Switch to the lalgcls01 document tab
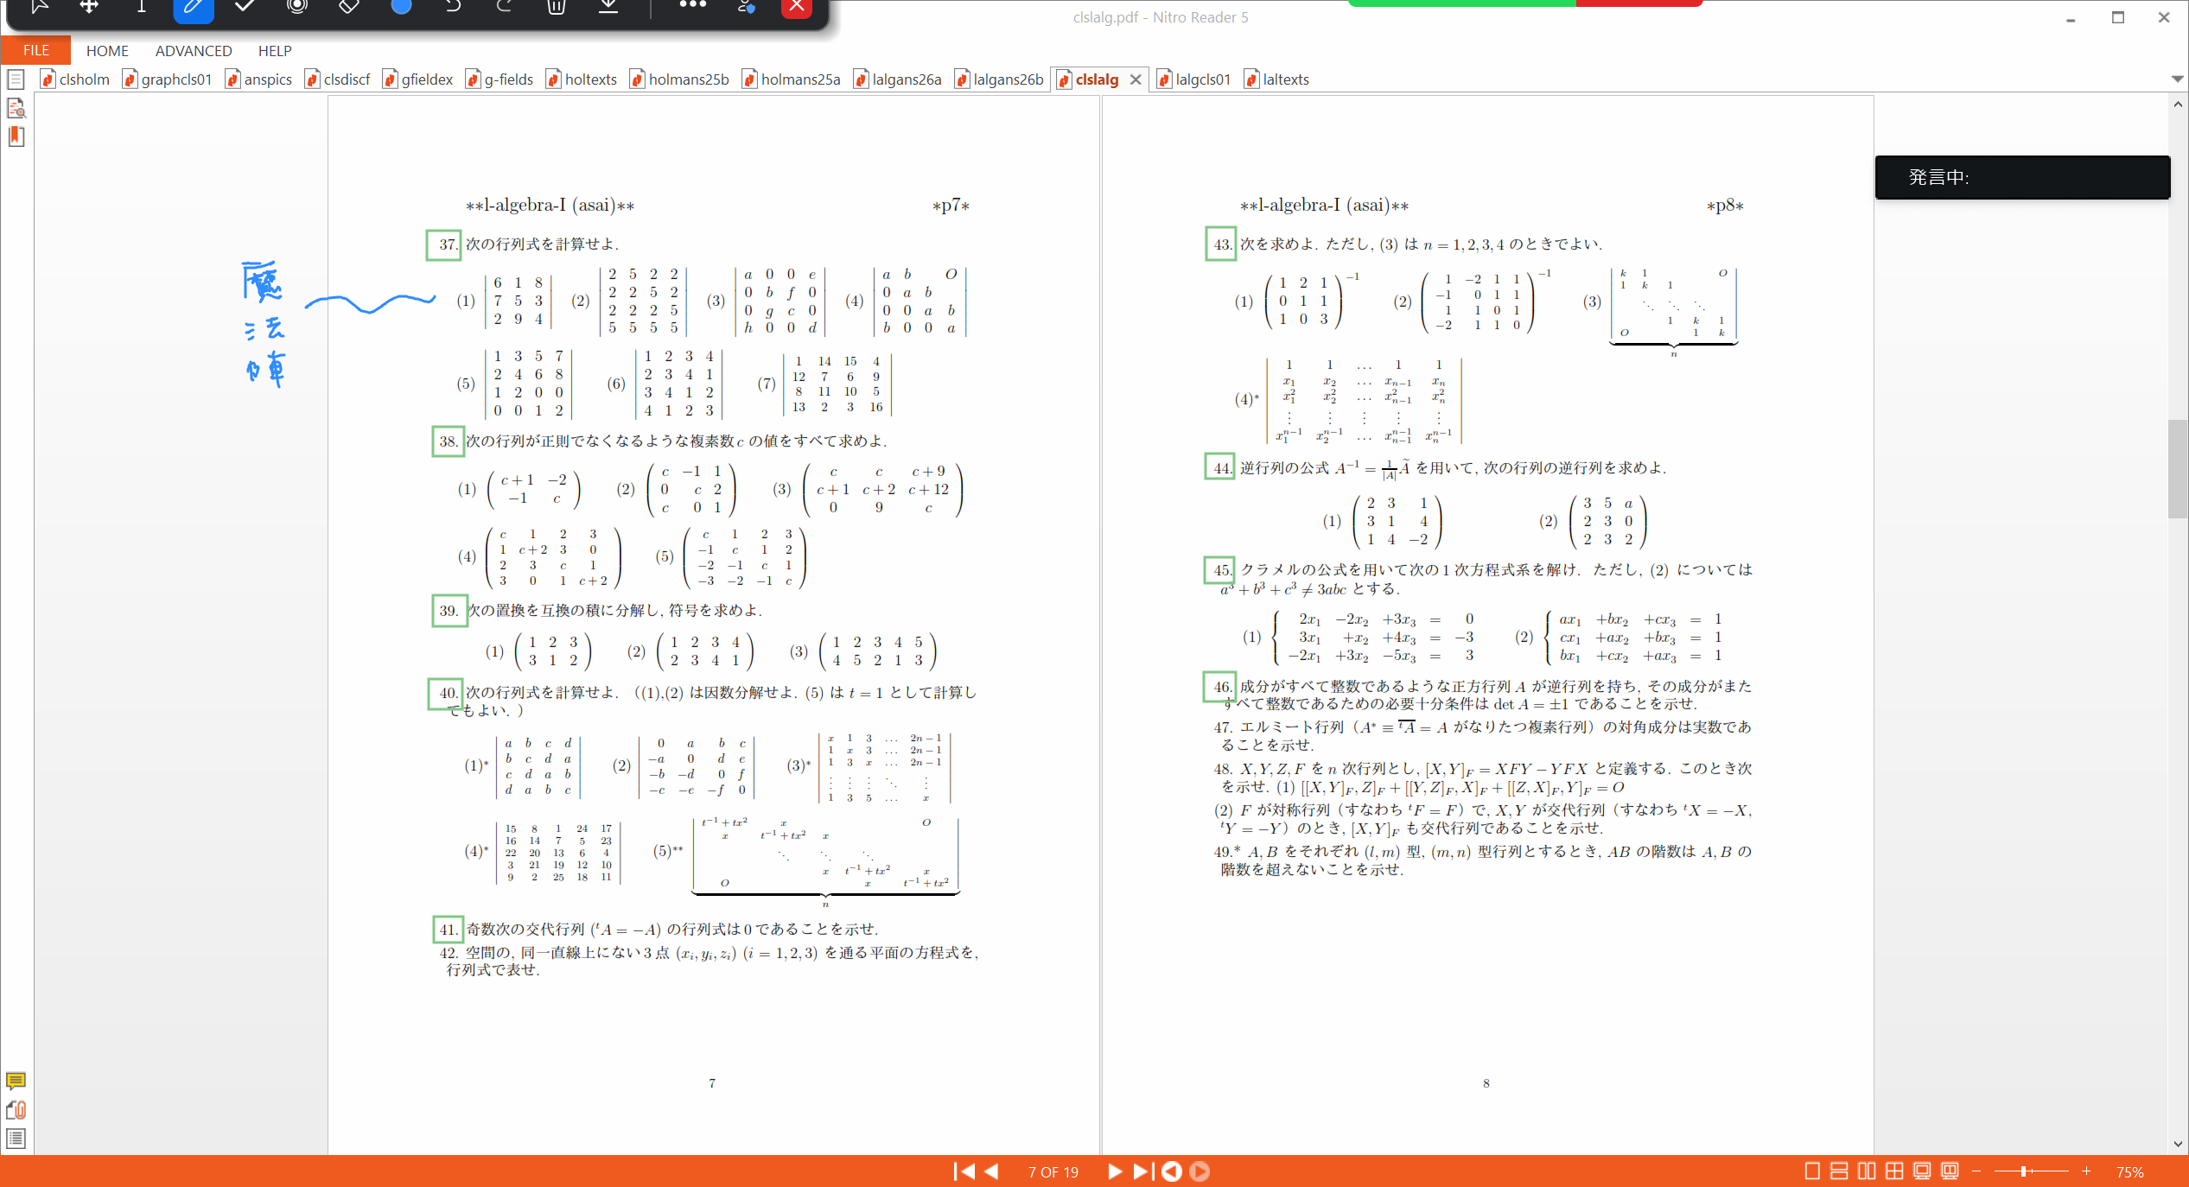 tap(1193, 79)
